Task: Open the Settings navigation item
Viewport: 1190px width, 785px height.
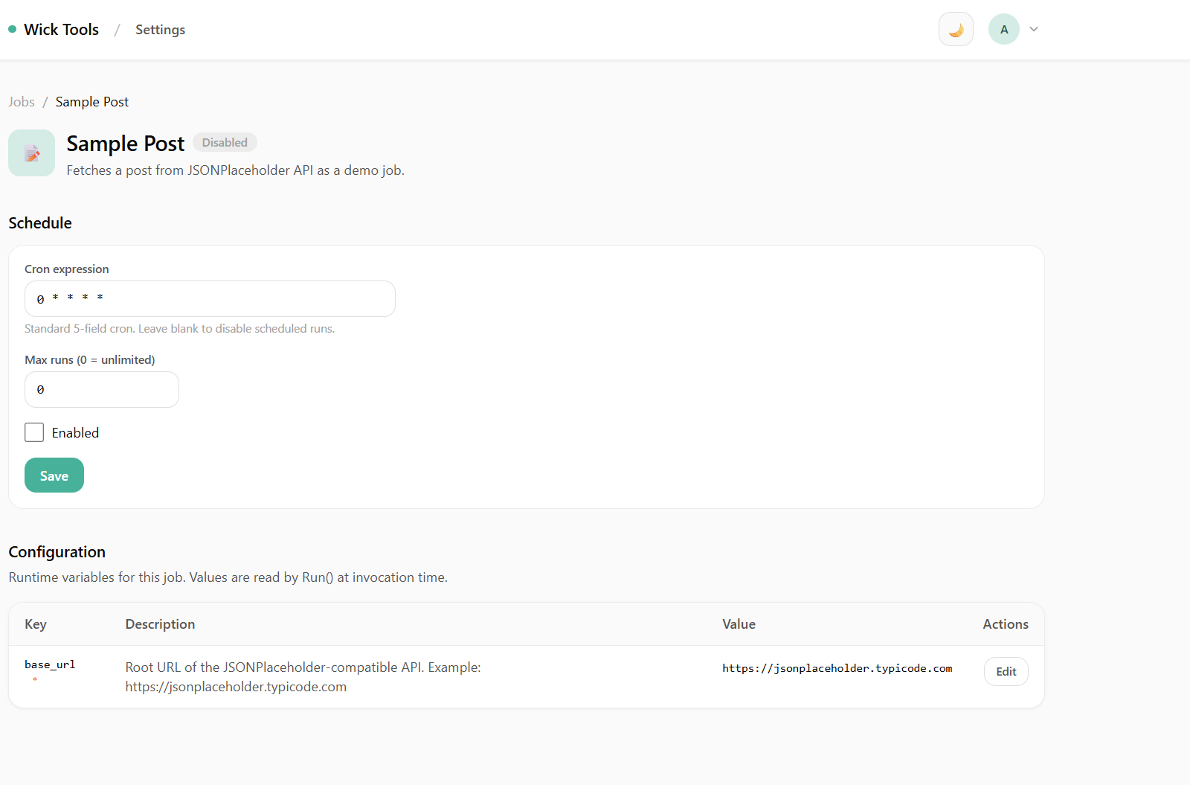Action: coord(160,30)
